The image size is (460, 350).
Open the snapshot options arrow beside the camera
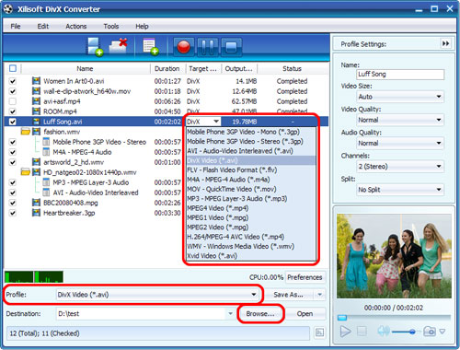(443, 332)
